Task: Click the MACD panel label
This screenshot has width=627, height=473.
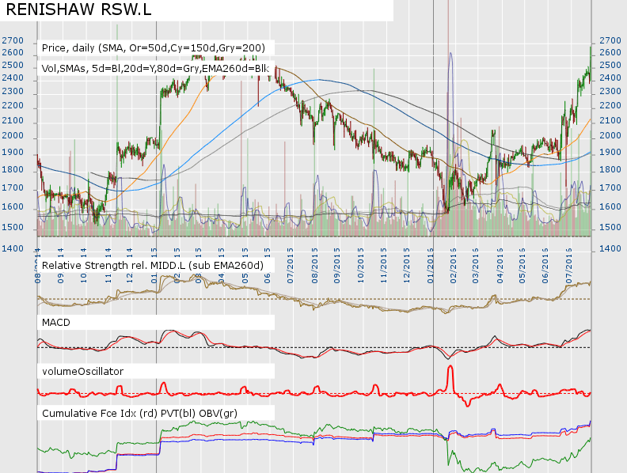Action: (56, 323)
